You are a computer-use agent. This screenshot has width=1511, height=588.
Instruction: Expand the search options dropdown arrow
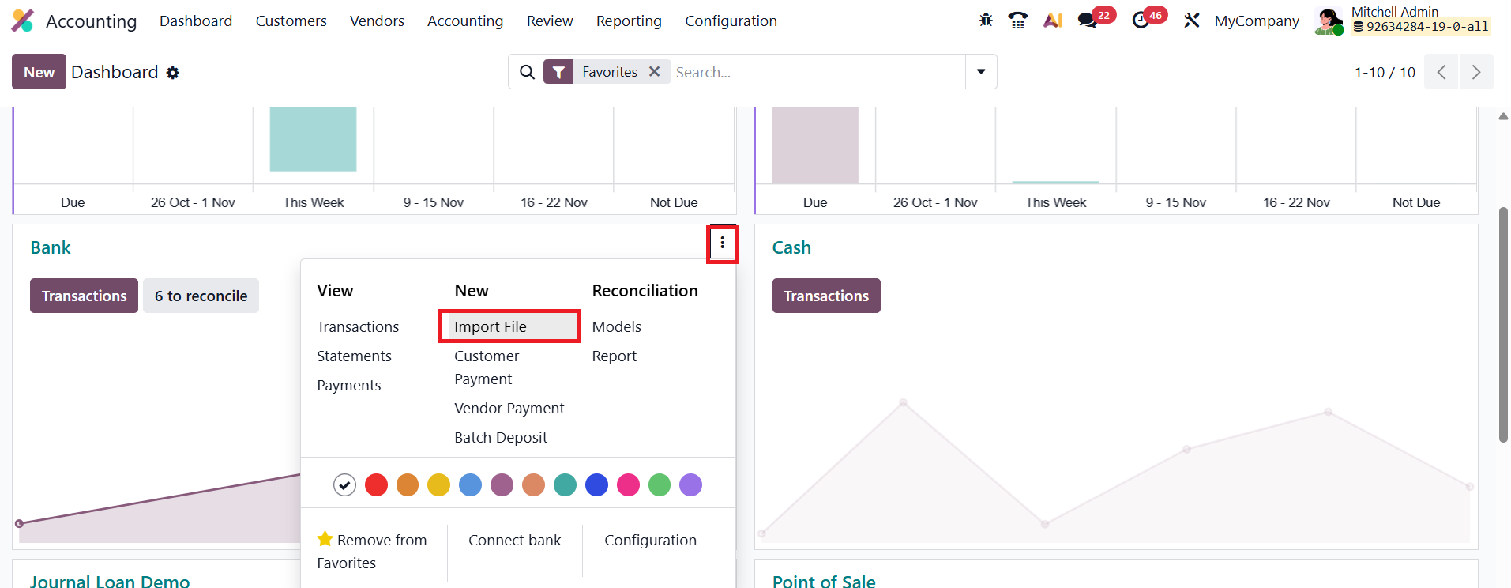click(x=981, y=72)
